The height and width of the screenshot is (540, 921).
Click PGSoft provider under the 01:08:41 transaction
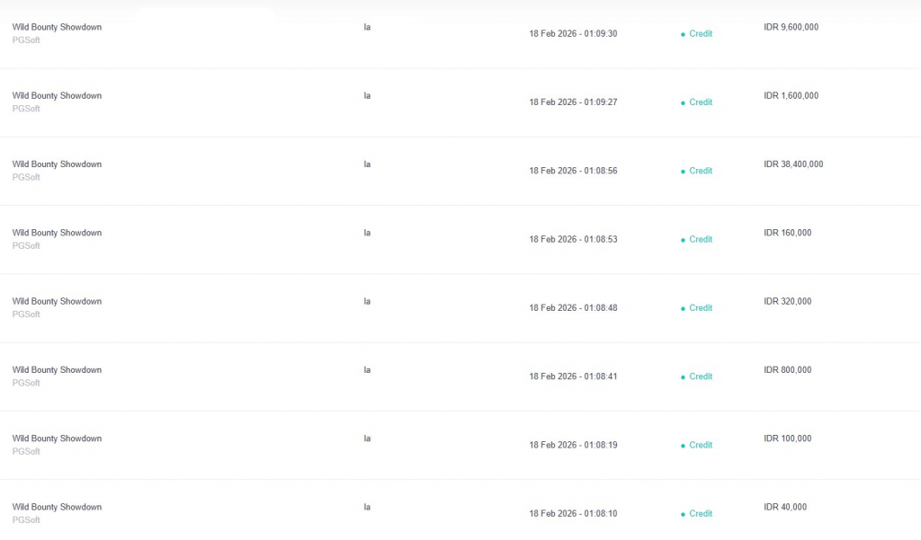tap(26, 383)
